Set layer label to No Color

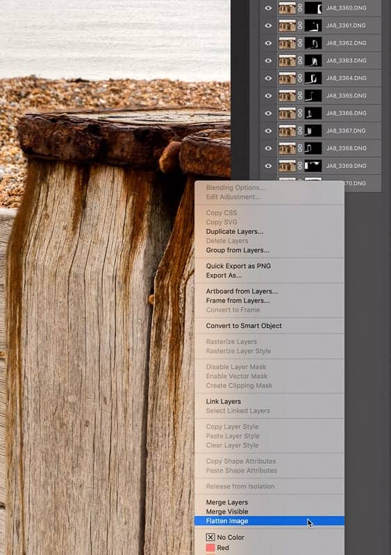[x=226, y=537]
